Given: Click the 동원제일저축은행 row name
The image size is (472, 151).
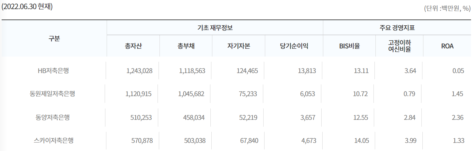Looking at the screenshot, I should (x=52, y=94).
